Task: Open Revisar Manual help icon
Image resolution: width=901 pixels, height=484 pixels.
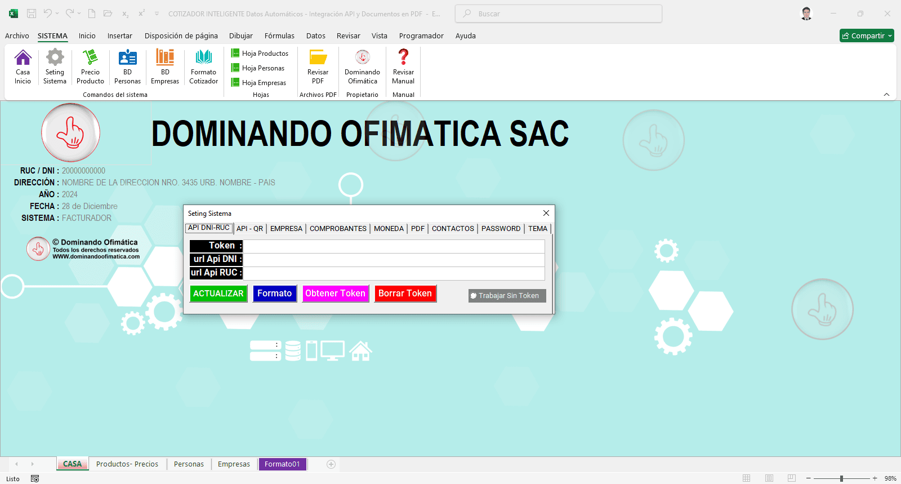Action: click(403, 66)
